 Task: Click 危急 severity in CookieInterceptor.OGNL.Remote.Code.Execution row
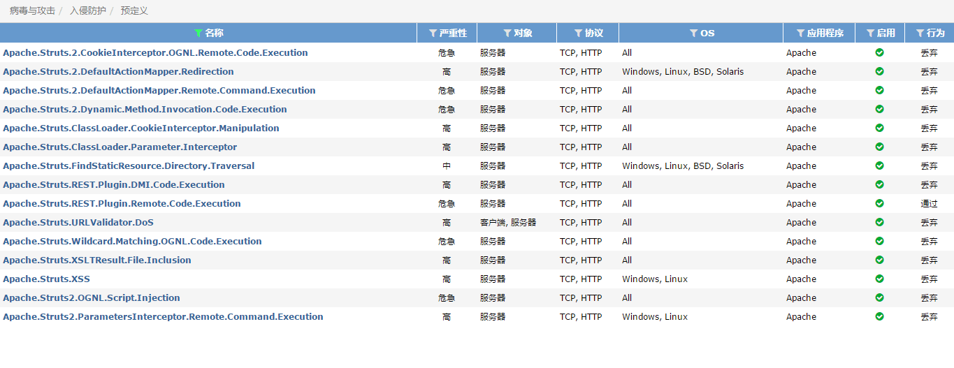(447, 52)
